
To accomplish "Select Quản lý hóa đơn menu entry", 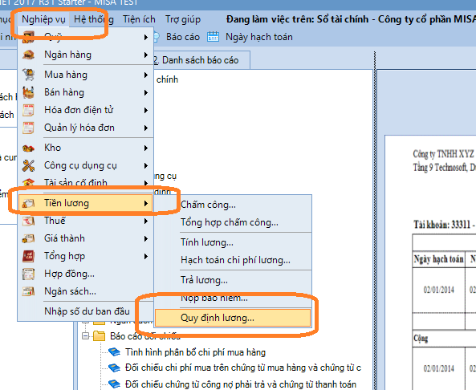I will [x=85, y=128].
